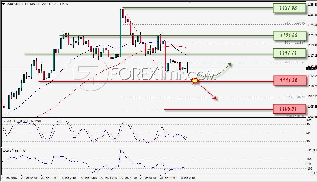317x182 pixels.
Task: Click time axis label 26 Jan 20:00
Action: pyautogui.click(x=69, y=178)
